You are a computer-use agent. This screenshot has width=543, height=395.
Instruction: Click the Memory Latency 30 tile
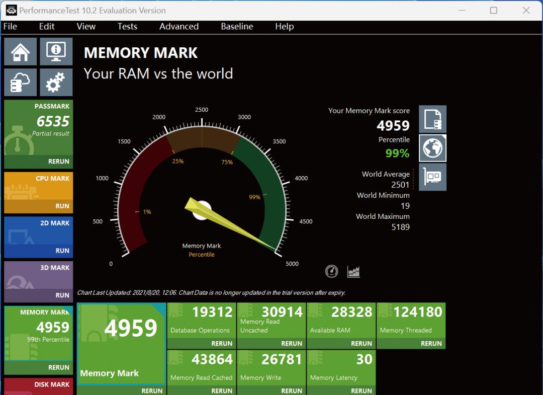pyautogui.click(x=341, y=368)
